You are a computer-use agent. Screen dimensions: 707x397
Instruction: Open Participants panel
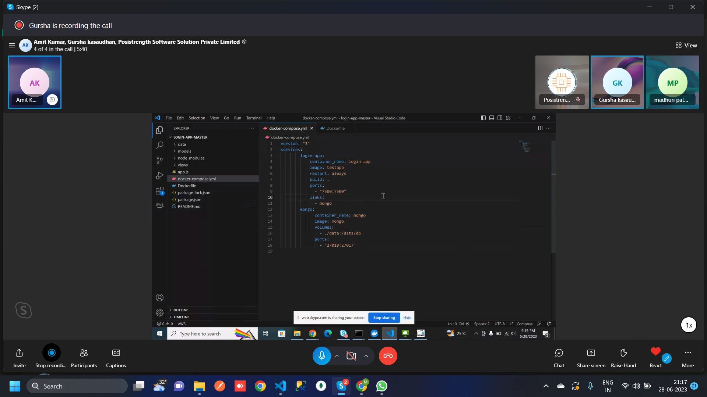pyautogui.click(x=84, y=358)
